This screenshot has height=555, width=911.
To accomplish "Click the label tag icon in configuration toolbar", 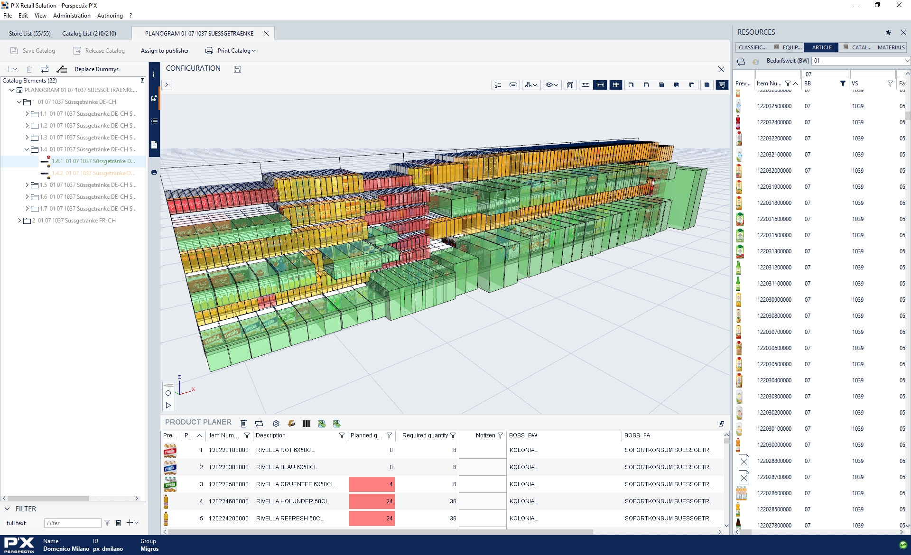I will (x=513, y=85).
